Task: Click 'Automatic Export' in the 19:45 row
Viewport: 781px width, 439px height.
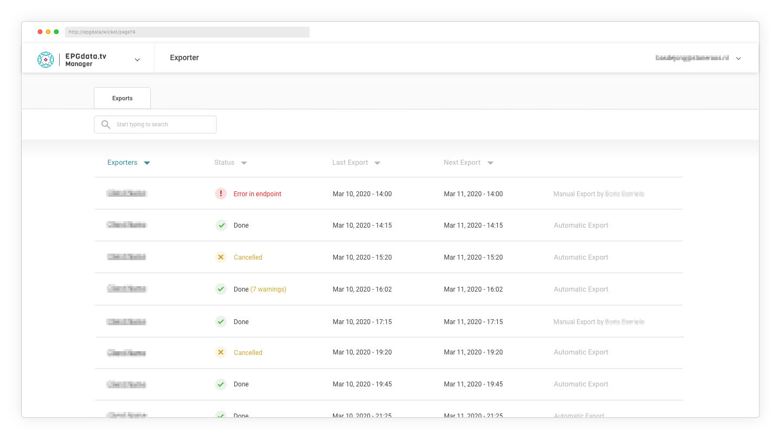Action: (581, 384)
